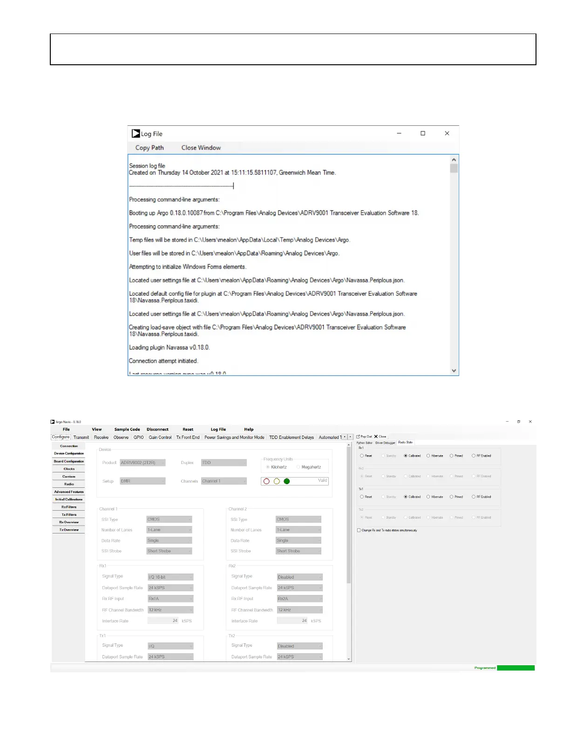Click Close Window in the Log File window
This screenshot has width=570, height=738.
tap(201, 148)
